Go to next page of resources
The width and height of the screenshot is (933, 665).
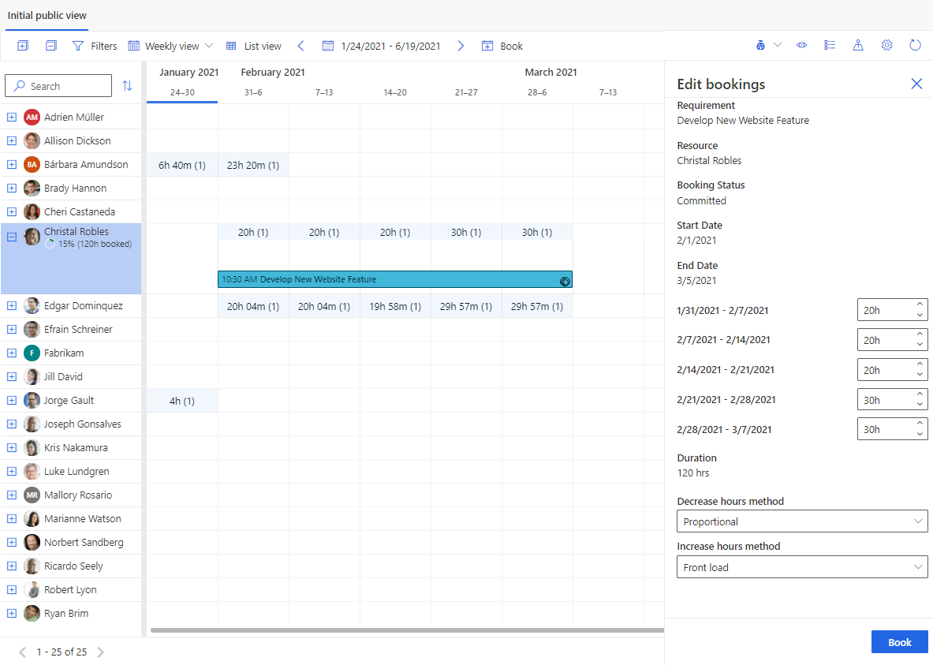(101, 652)
